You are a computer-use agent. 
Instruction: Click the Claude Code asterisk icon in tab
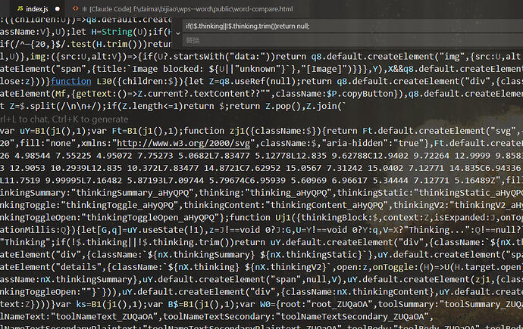84,9
